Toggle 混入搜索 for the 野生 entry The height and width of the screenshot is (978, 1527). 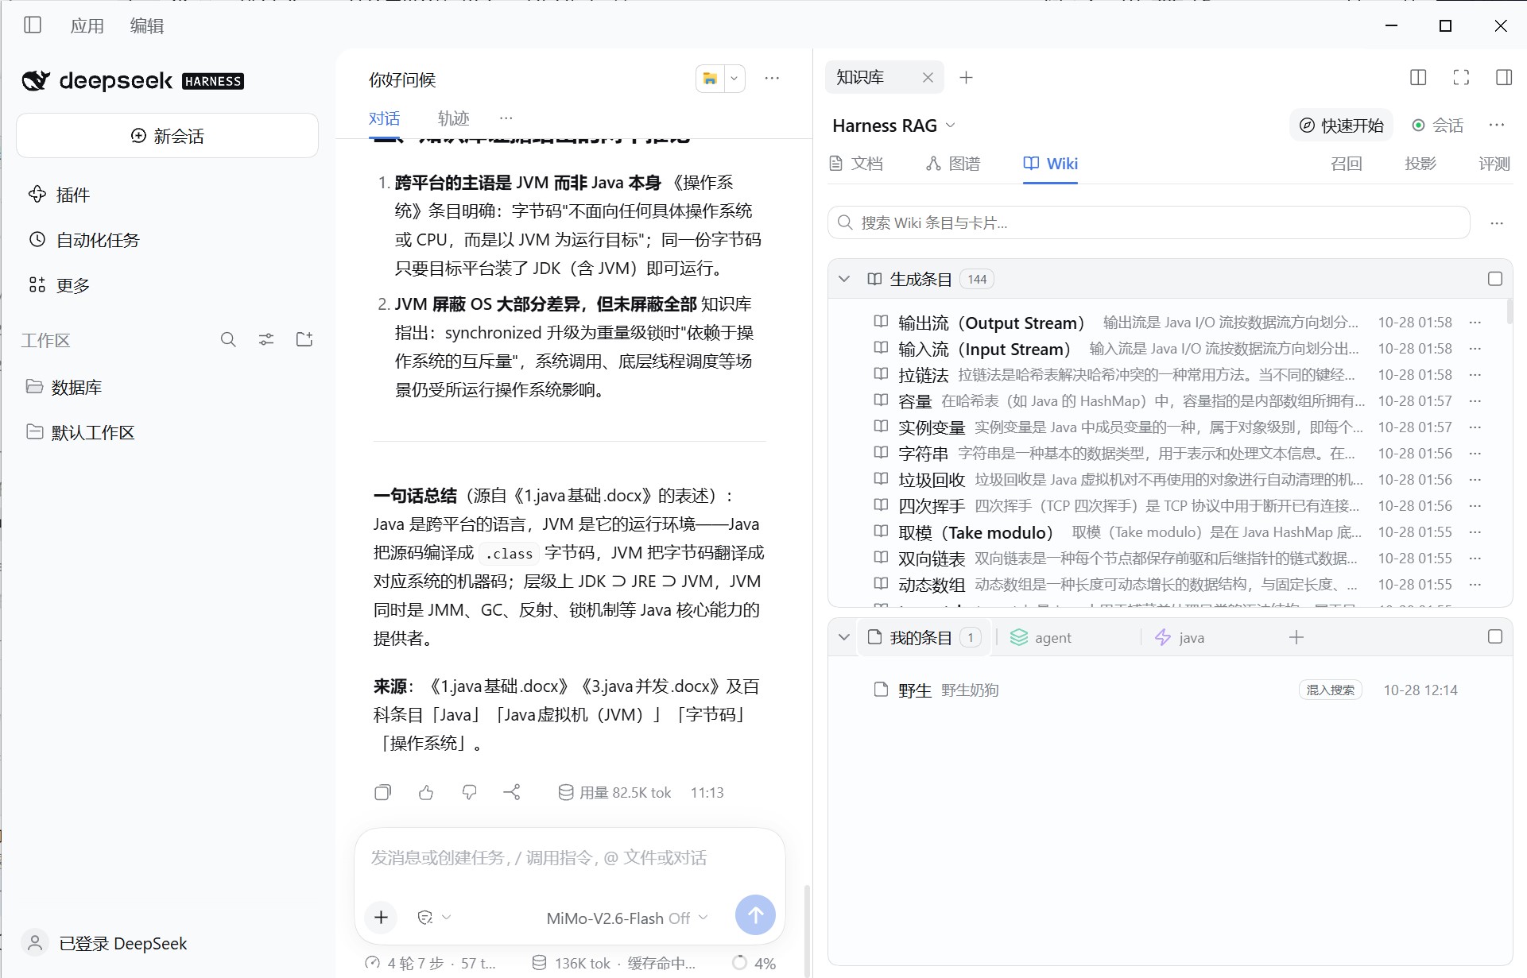coord(1330,690)
